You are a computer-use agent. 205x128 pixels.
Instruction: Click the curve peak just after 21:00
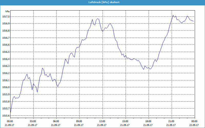pyautogui.click(x=173, y=15)
